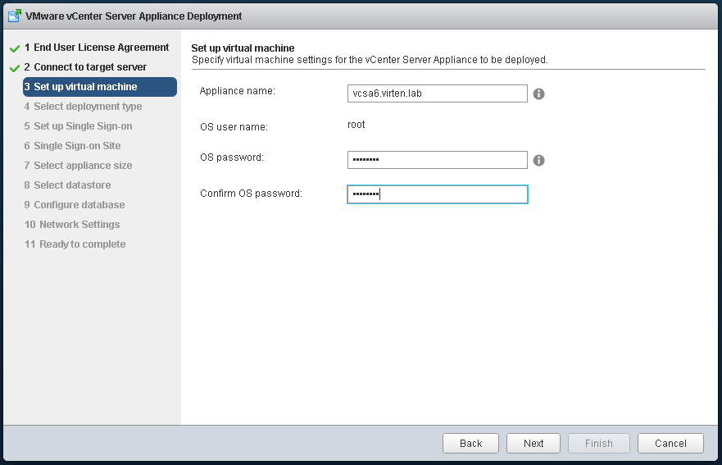Click the 'Appliance name:' label
The image size is (722, 465).
pyautogui.click(x=238, y=91)
